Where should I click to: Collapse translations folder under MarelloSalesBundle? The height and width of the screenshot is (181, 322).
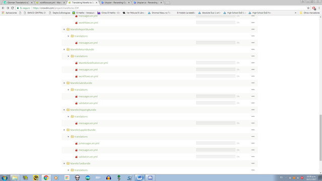[x=68, y=89]
